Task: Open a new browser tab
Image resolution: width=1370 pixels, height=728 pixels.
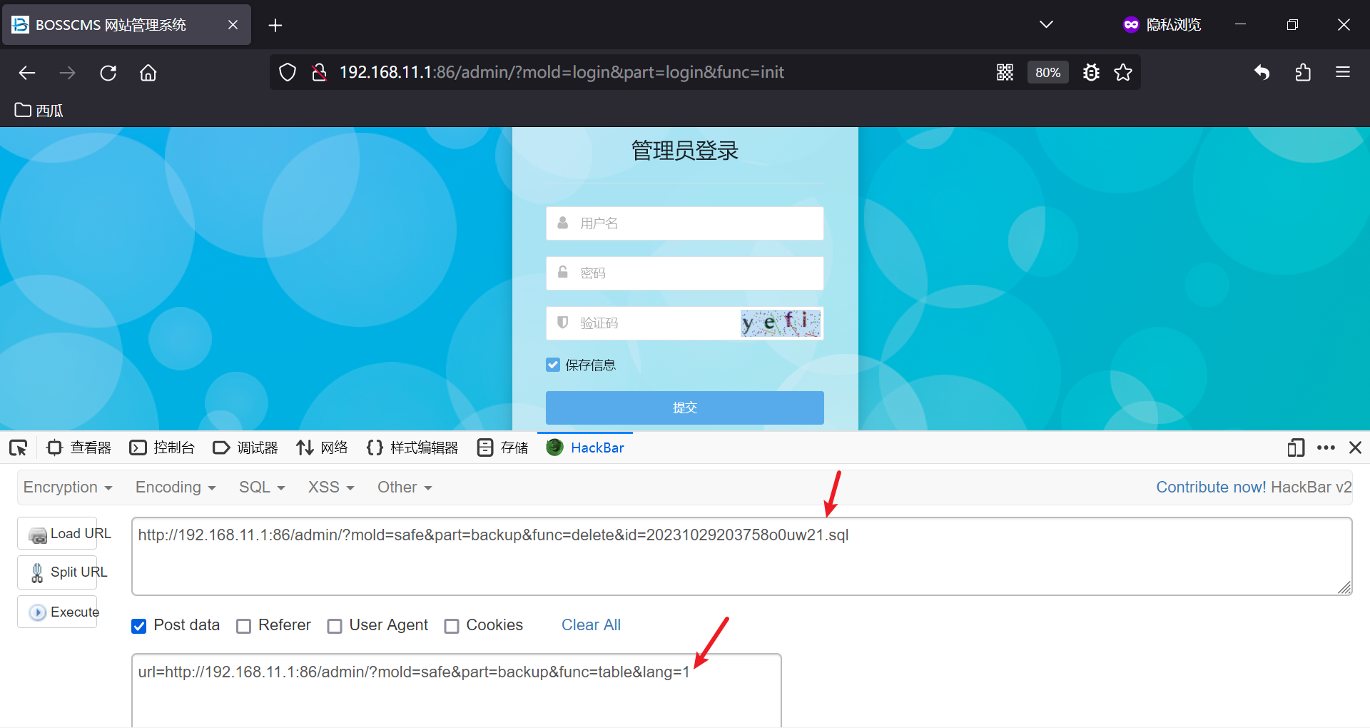Action: click(x=275, y=26)
